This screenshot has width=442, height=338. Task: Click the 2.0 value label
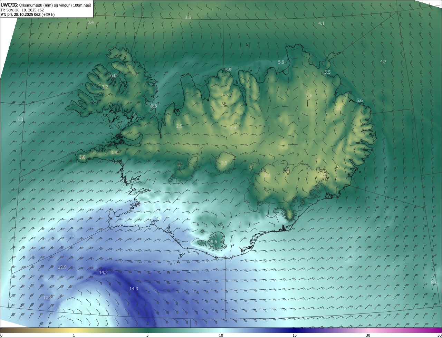pyautogui.click(x=338, y=108)
